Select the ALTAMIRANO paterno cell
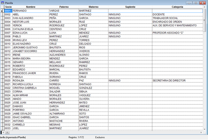The image size is (208, 140). (64, 114)
